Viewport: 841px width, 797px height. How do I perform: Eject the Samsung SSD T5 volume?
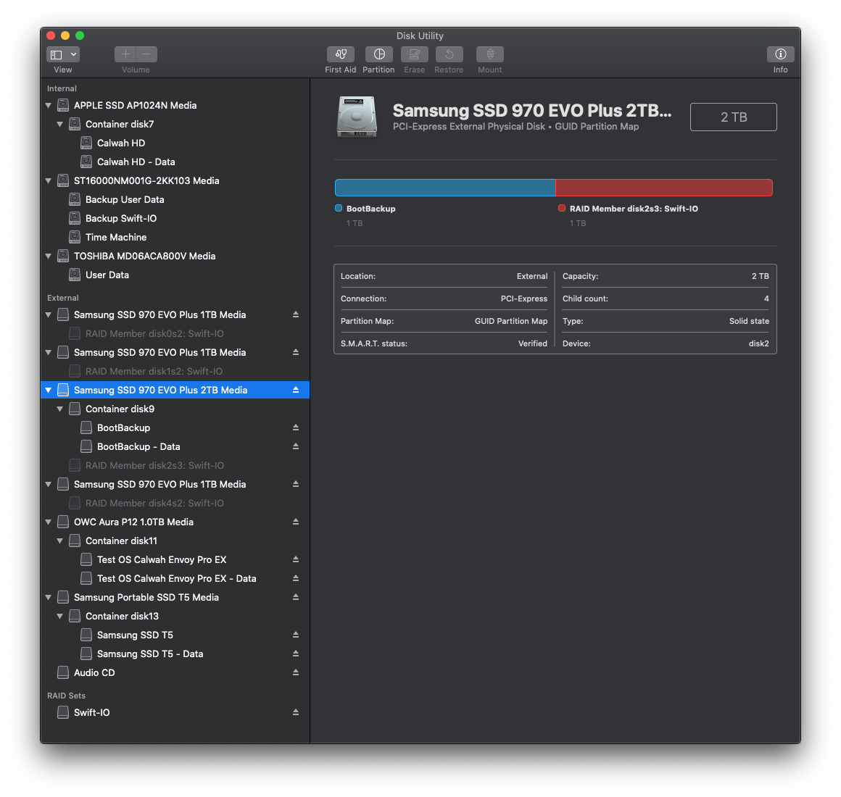296,635
